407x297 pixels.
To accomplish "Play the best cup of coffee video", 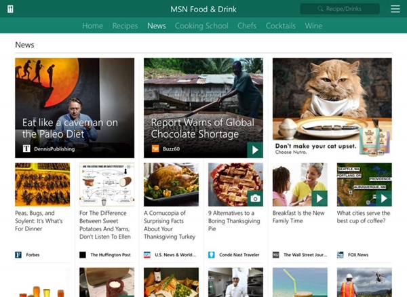I will 384,199.
